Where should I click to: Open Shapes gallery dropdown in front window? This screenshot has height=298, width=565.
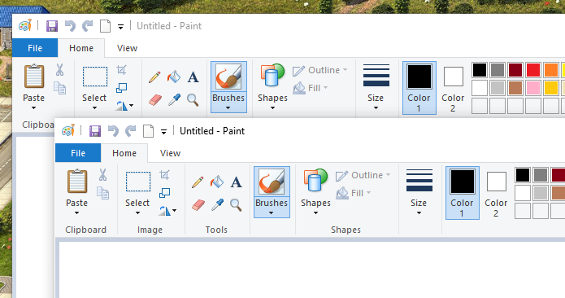click(x=315, y=213)
